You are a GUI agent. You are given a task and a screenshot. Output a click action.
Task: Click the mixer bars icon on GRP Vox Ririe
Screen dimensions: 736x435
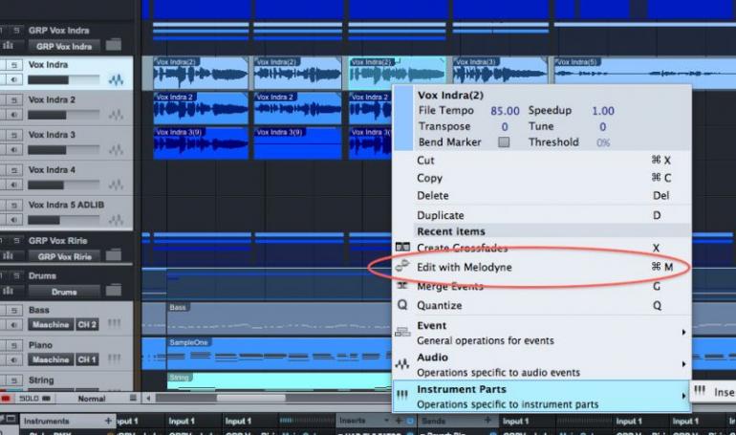tap(8, 255)
